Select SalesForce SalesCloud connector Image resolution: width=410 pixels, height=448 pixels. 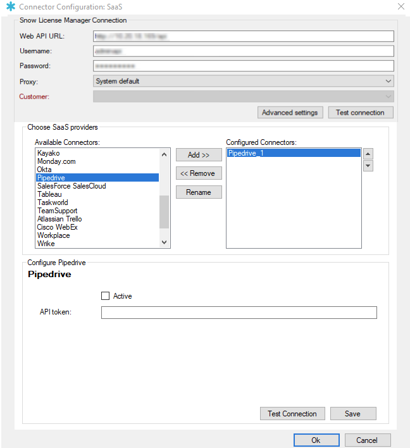click(x=71, y=186)
